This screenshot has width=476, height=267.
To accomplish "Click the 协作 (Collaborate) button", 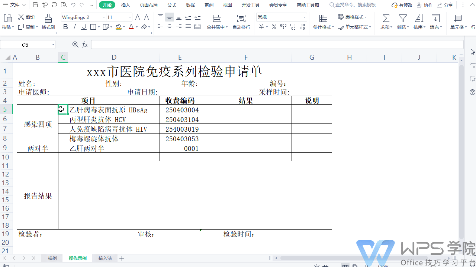I will [425, 5].
